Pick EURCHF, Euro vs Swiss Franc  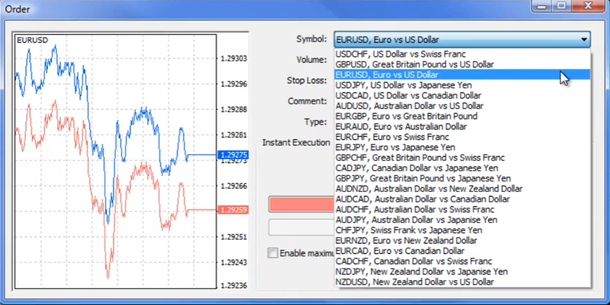pyautogui.click(x=462, y=137)
